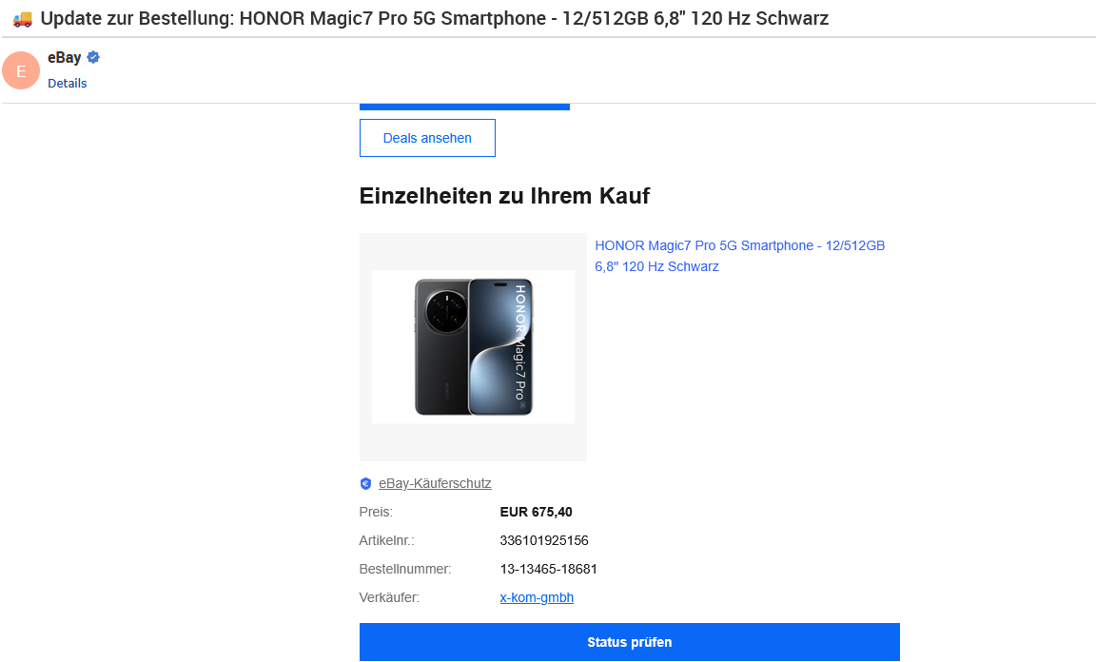Click the Einzelheiten zu Ihrem Kauf heading

pos(504,196)
